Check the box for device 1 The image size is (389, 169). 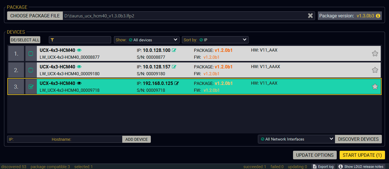click(31, 54)
